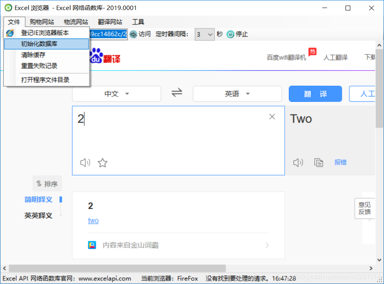Open the two dictionary link
Viewport: 384px width, 284px height.
click(93, 221)
